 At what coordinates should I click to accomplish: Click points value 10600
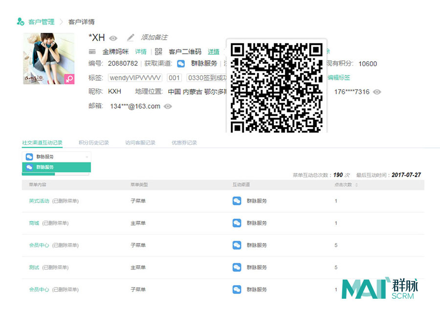tap(368, 64)
